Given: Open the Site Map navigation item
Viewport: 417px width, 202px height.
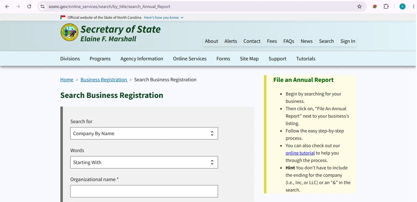Looking at the screenshot, I should point(249,59).
